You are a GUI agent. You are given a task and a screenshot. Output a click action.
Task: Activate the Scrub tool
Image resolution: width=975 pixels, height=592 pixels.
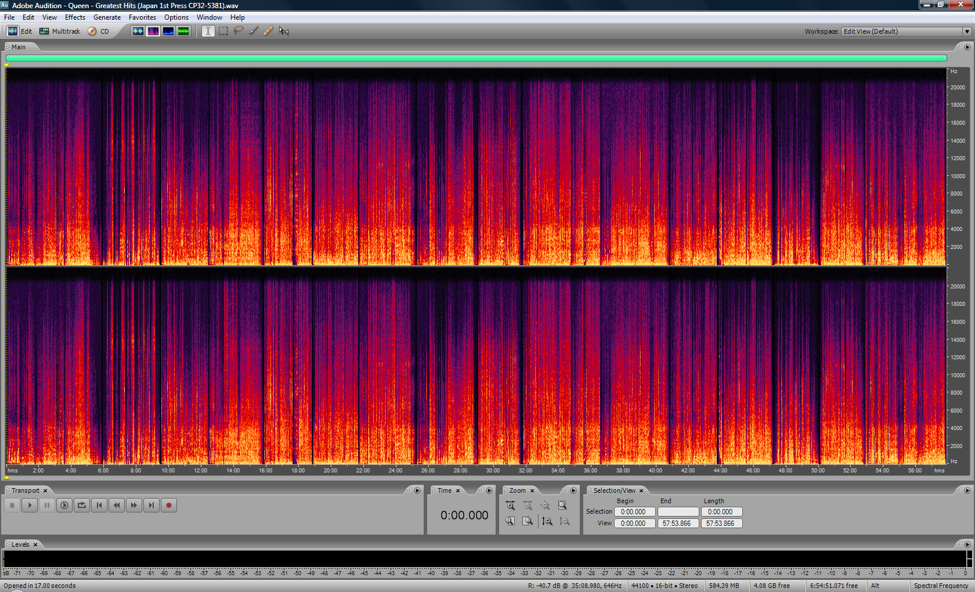(284, 31)
